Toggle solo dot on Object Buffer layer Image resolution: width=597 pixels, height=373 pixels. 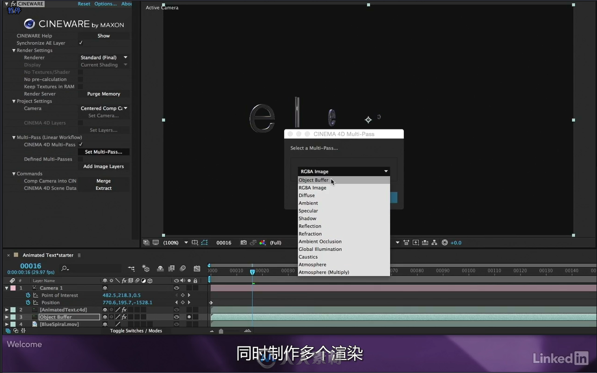pos(189,317)
